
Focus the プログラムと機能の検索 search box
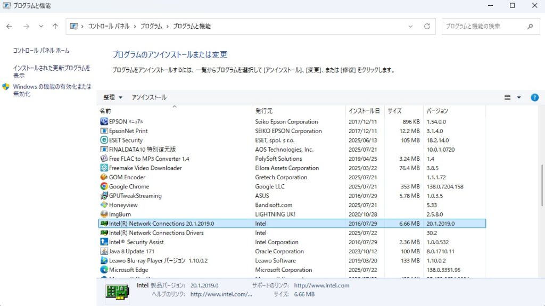click(x=483, y=26)
